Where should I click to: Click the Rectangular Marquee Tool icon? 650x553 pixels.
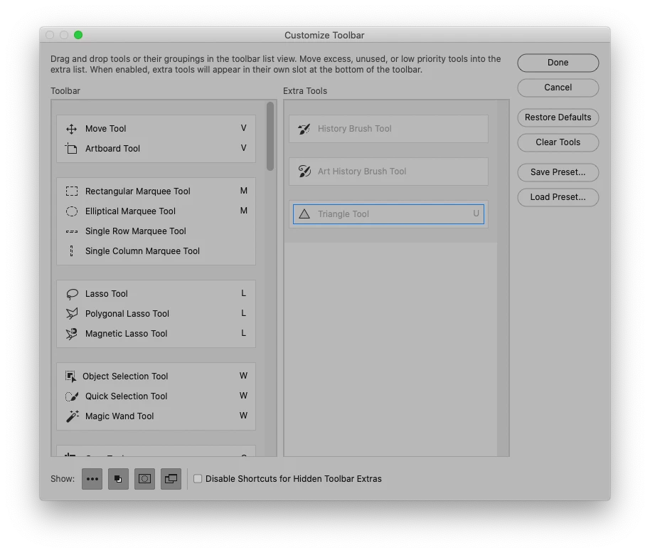[72, 191]
